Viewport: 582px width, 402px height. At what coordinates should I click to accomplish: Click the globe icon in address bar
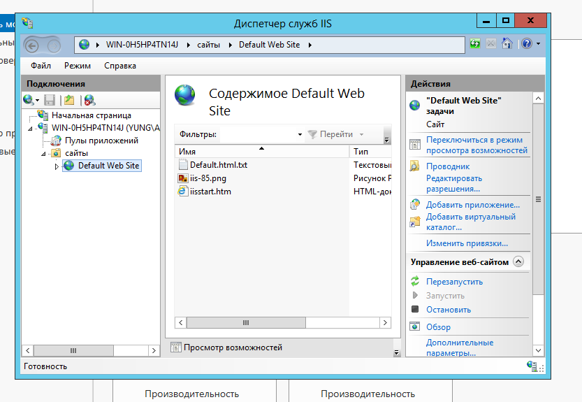tap(85, 45)
